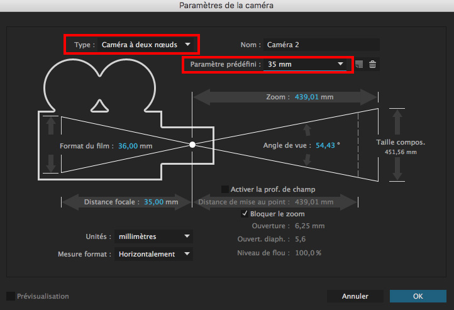Click the save preset icon beside 35 mm
The width and height of the screenshot is (454, 310).
coord(359,64)
